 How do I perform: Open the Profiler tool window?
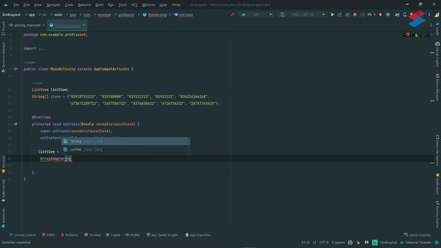(133, 235)
